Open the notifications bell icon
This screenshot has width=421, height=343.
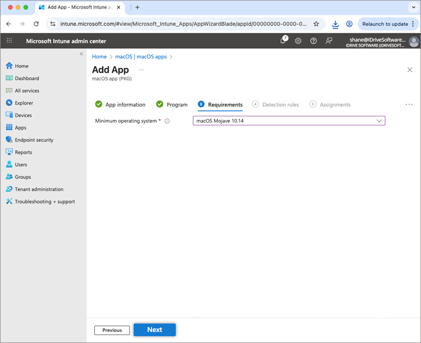click(x=283, y=41)
